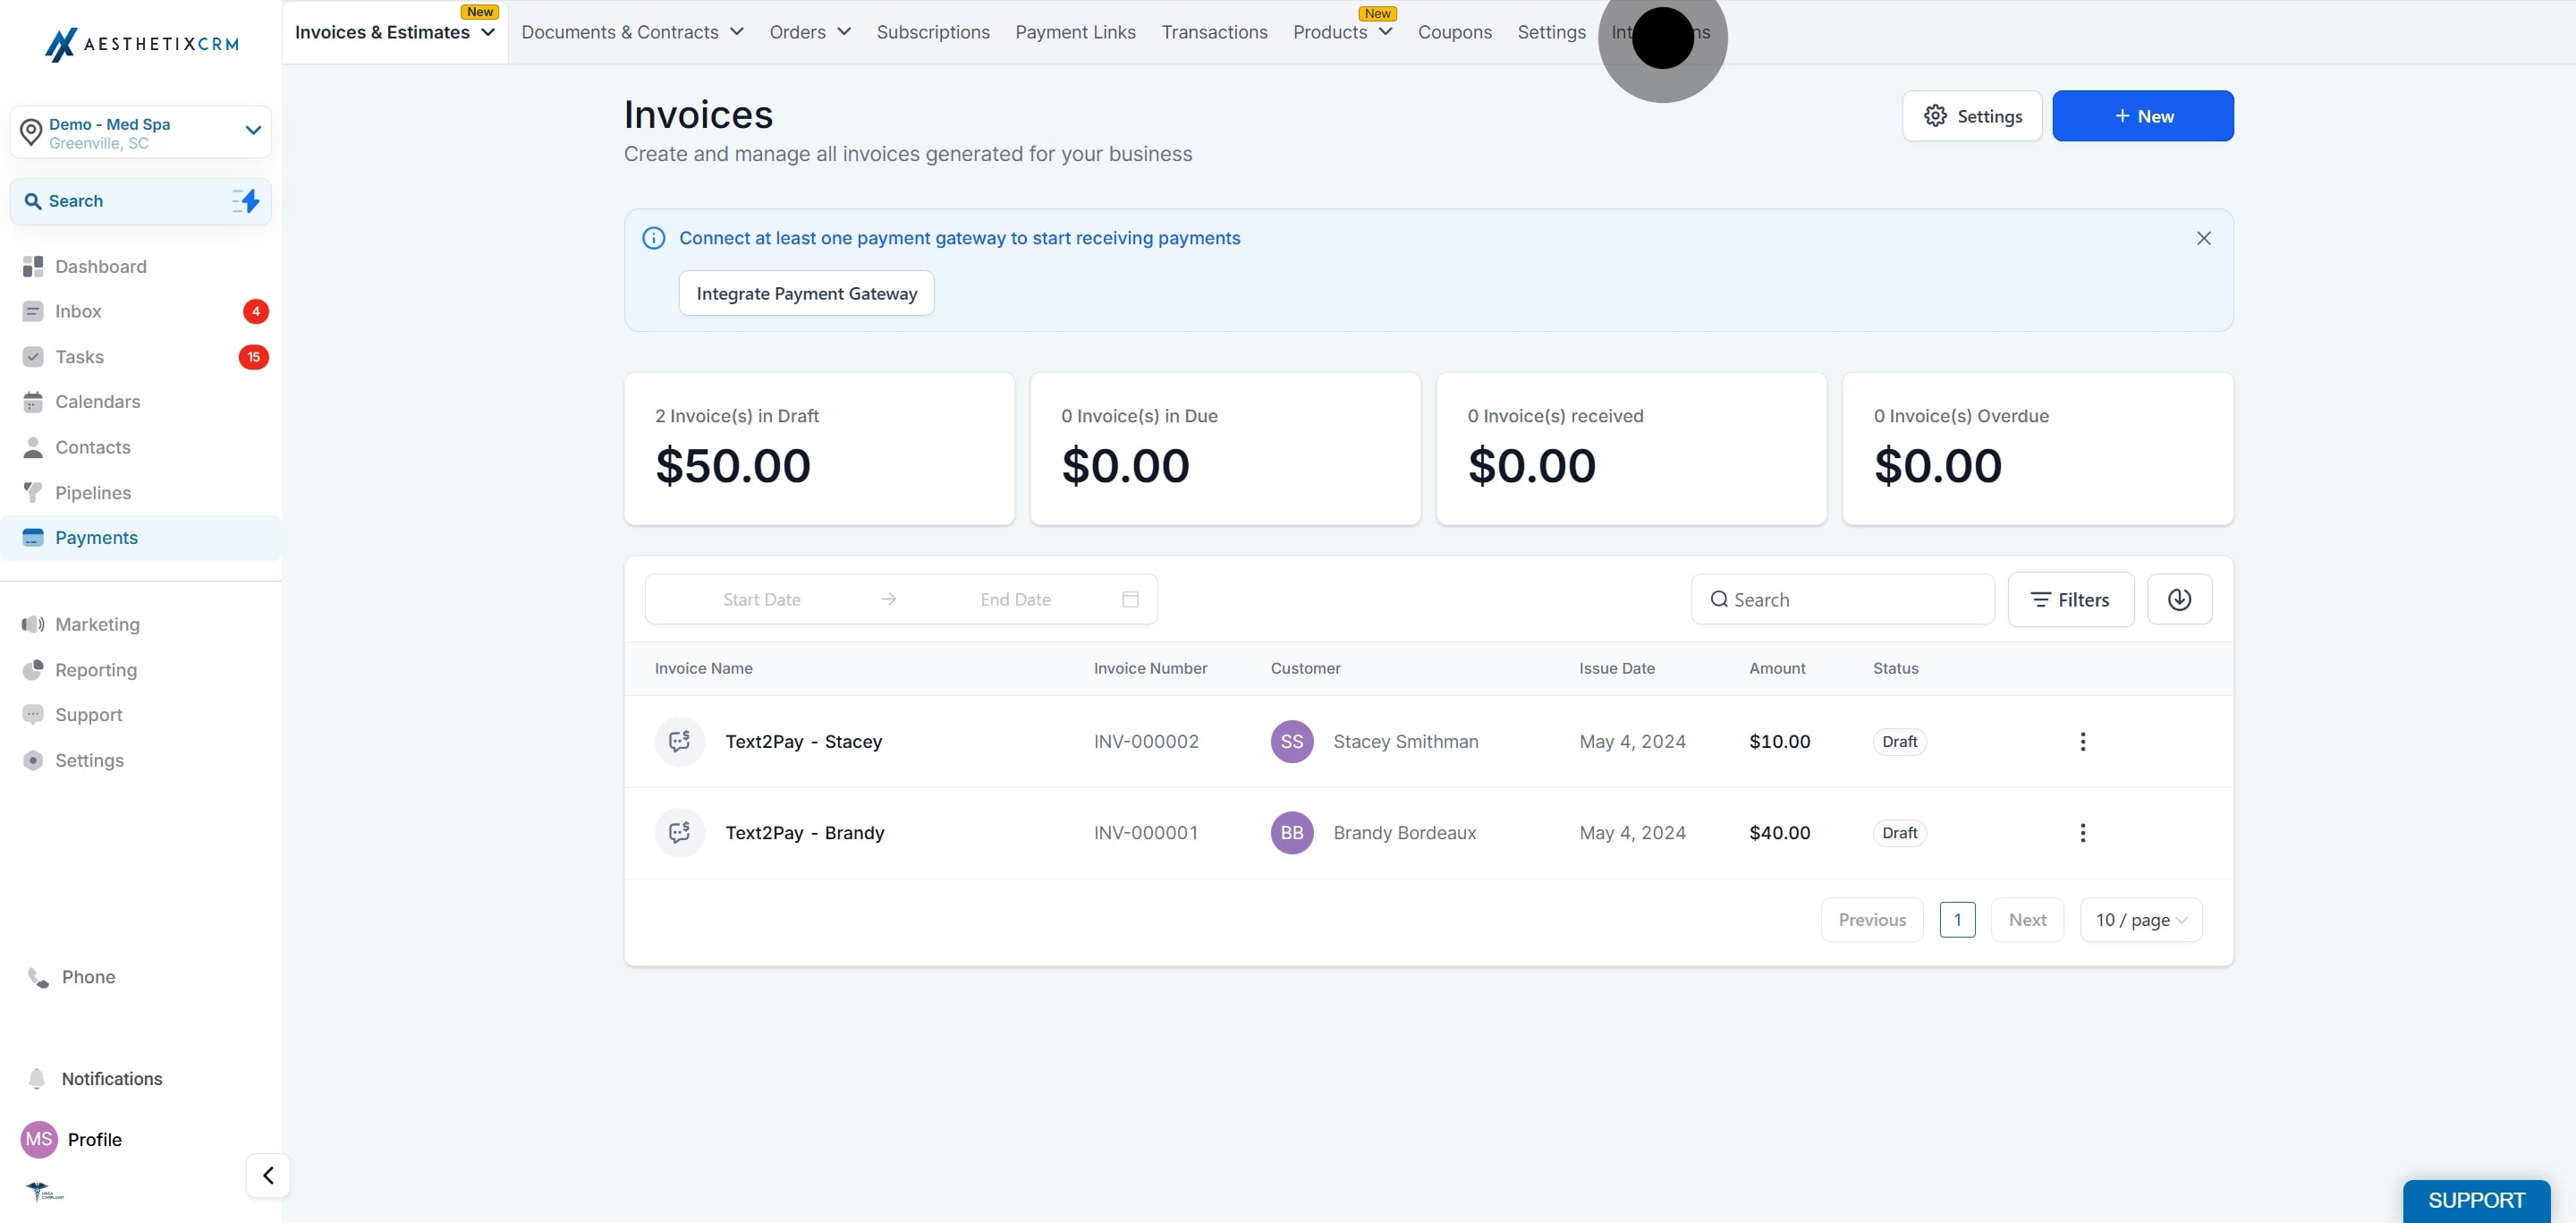The width and height of the screenshot is (2576, 1223).
Task: Click the AestheTIX CRM logo
Action: click(141, 44)
